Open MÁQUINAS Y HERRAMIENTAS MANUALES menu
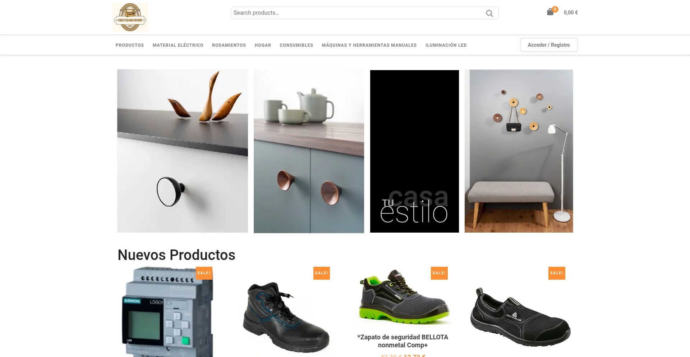This screenshot has height=357, width=690. (x=369, y=45)
